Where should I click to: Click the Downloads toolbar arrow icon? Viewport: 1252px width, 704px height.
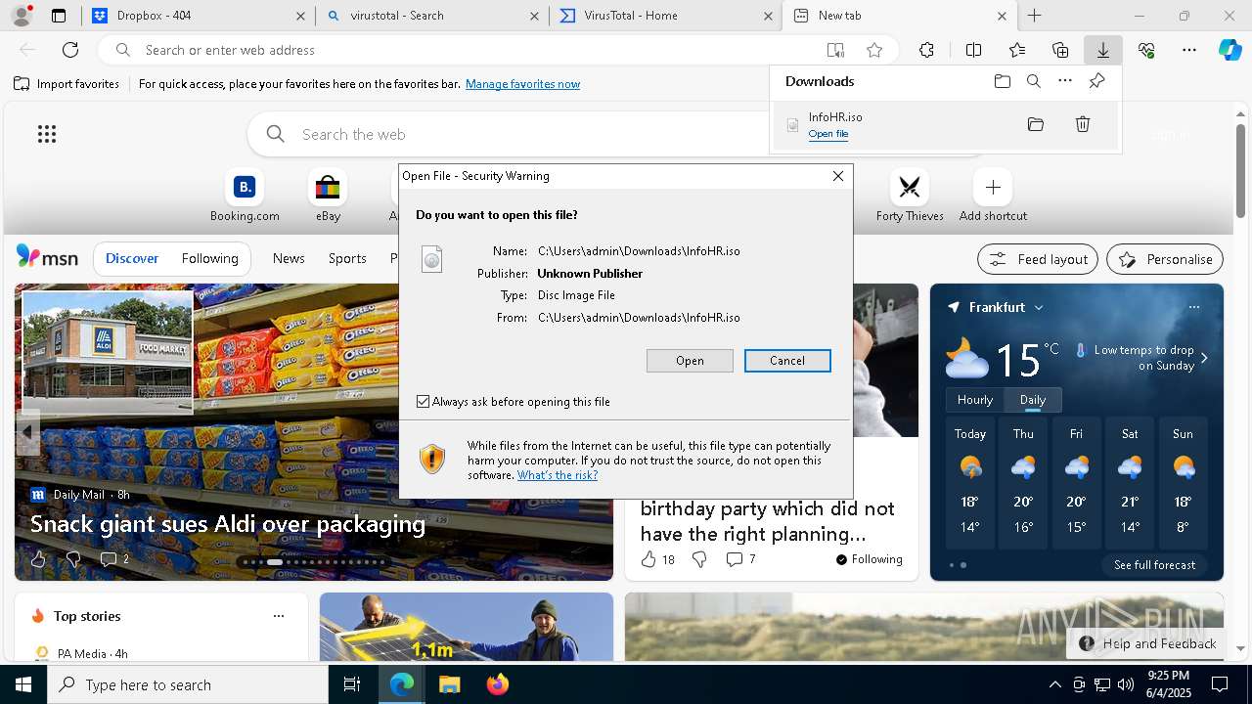[1102, 50]
